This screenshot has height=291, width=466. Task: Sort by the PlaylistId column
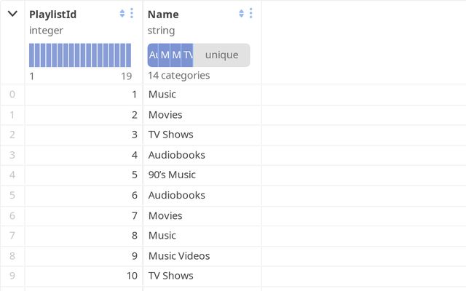coord(122,14)
